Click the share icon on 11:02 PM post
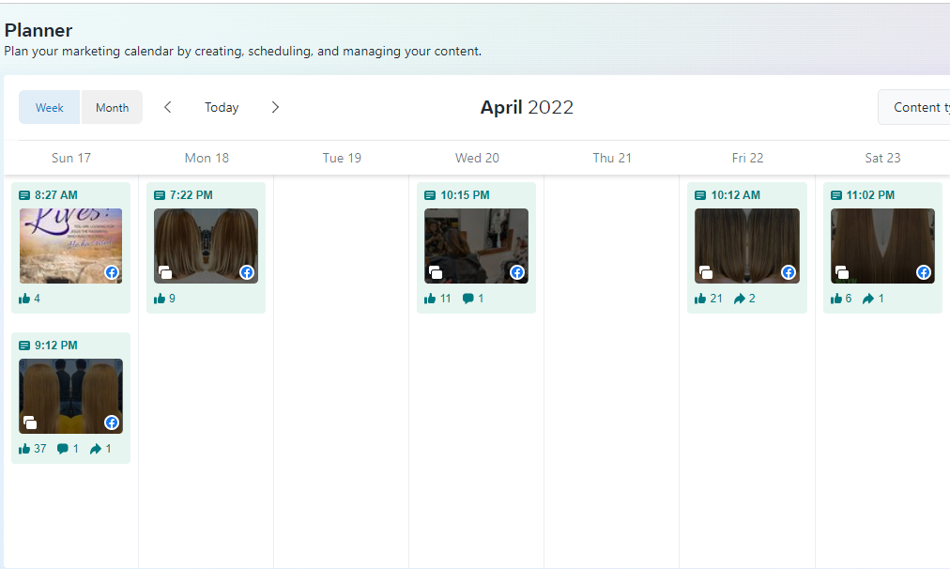Image resolution: width=950 pixels, height=569 pixels. (x=869, y=299)
